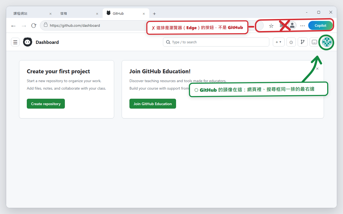Go back with the browser back arrow
343x214 pixels.
[x=13, y=26]
